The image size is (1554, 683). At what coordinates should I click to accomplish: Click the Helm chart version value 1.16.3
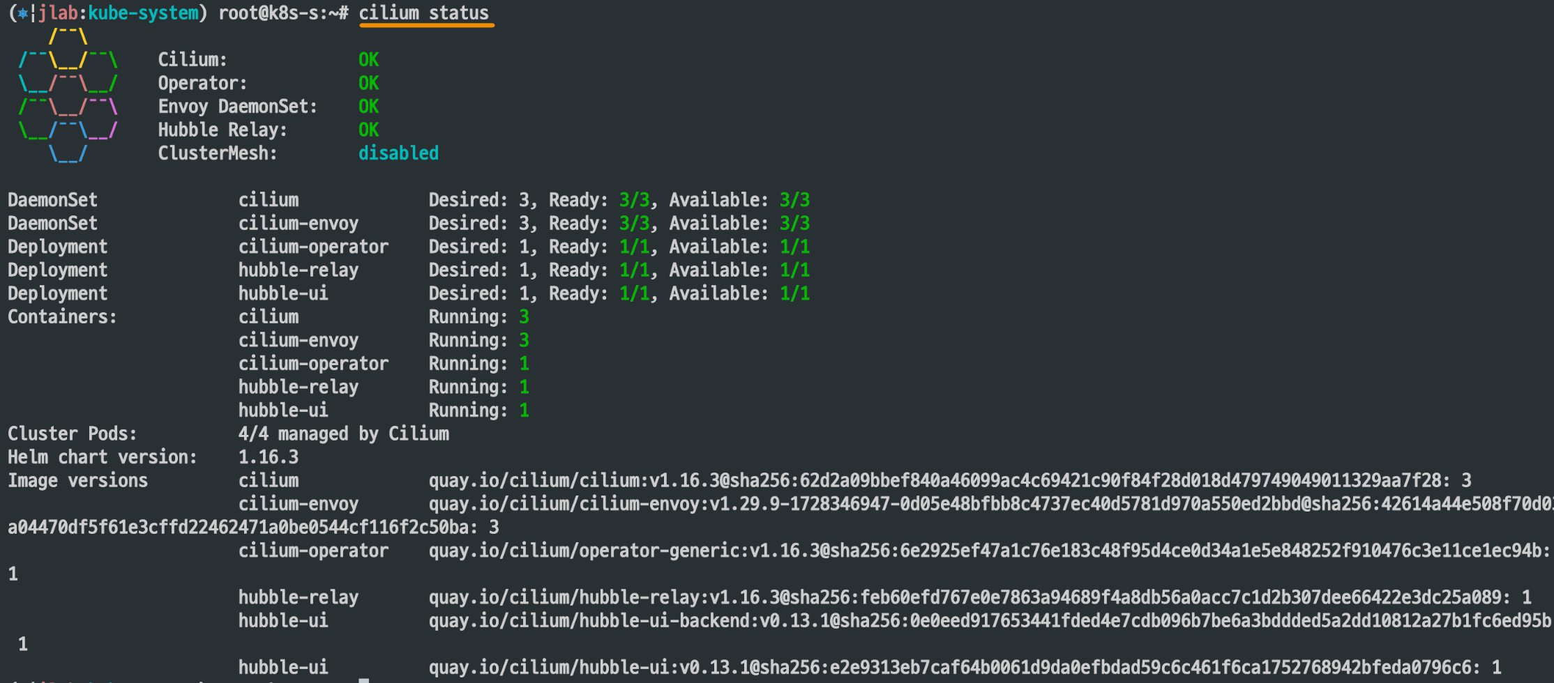click(269, 457)
